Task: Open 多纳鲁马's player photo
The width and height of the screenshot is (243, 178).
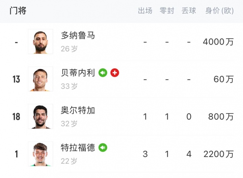Action: click(40, 42)
